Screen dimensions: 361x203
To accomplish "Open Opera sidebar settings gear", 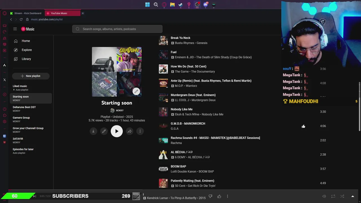I will 5,122.
